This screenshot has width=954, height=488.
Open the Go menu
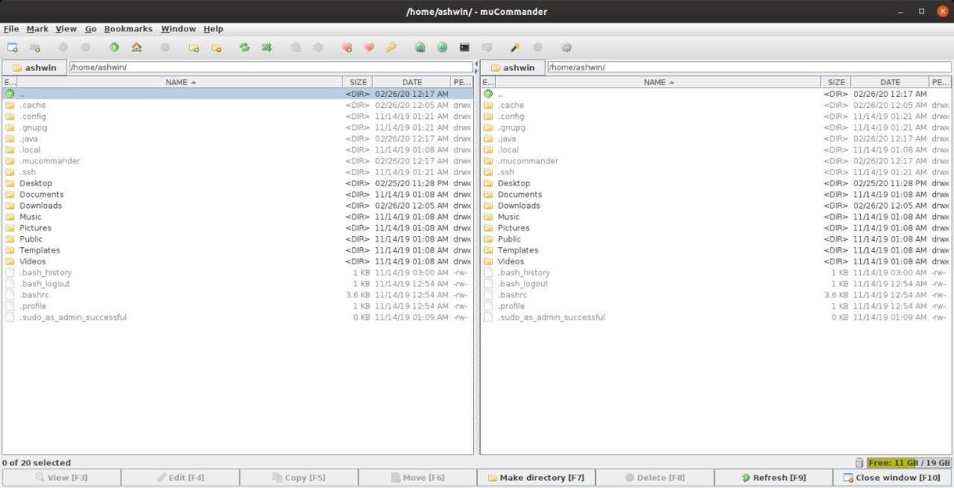coord(91,29)
